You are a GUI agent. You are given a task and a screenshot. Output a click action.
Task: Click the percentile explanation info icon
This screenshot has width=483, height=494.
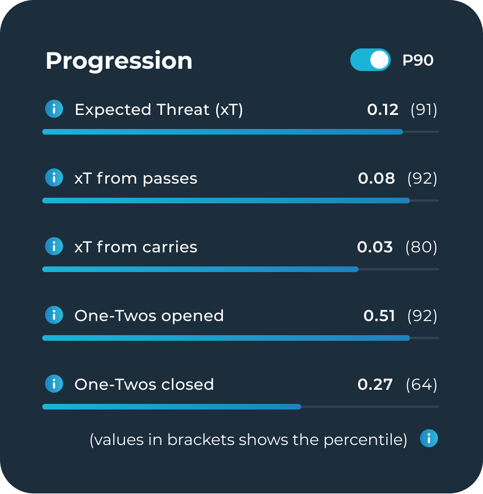click(x=429, y=438)
